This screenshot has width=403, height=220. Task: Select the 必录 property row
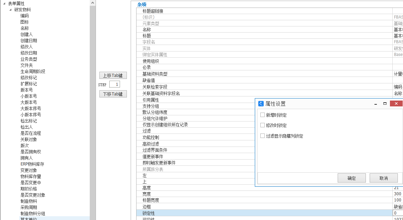pyautogui.click(x=270, y=67)
